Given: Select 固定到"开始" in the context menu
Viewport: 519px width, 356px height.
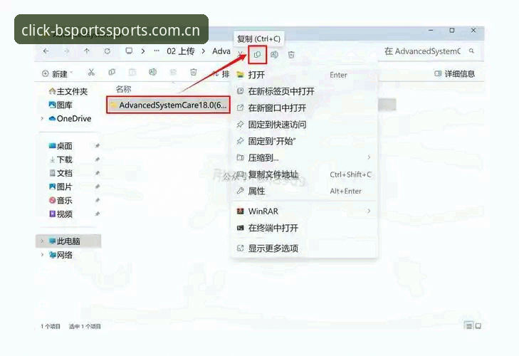Looking at the screenshot, I should click(x=305, y=141).
